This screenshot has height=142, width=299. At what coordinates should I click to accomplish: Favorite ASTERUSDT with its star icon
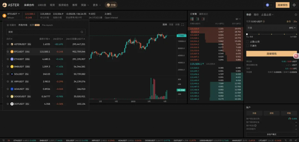pos(8,44)
